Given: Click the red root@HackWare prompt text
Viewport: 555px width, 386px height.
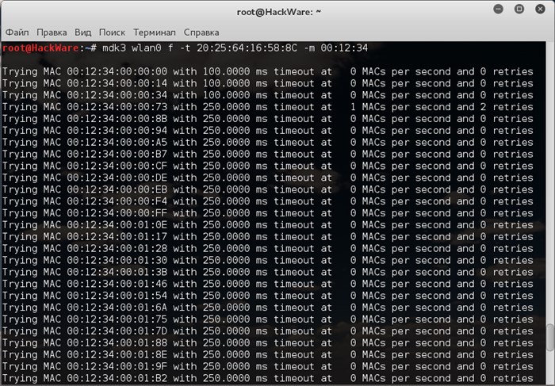Looking at the screenshot, I should [40, 48].
